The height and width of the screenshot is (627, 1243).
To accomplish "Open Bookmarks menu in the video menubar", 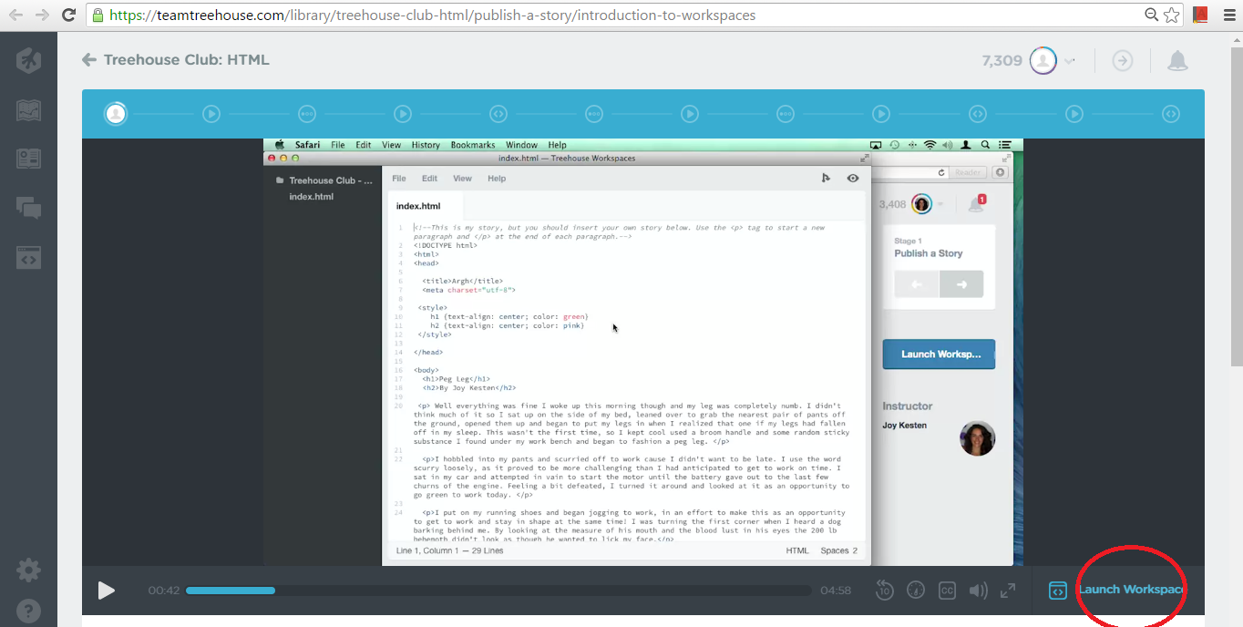I will (x=473, y=145).
